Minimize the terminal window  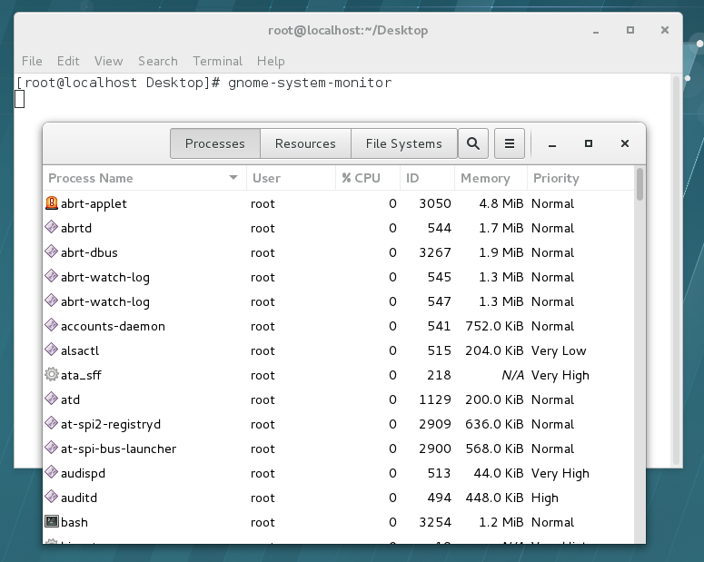[x=596, y=31]
